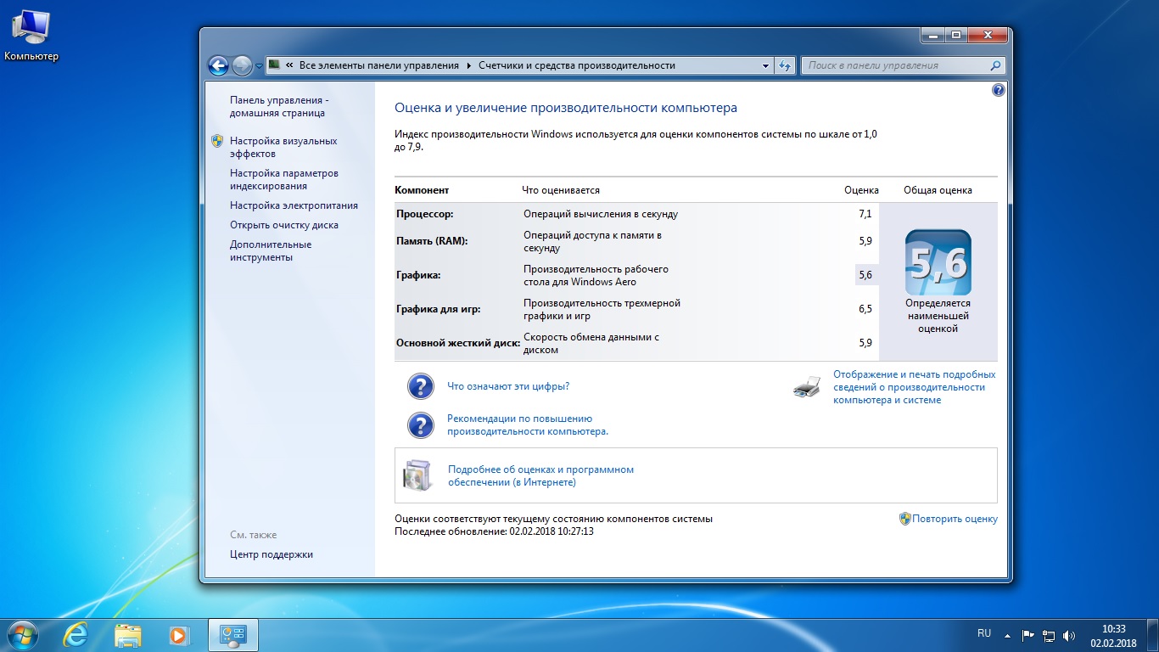Open Internet Explorer from the taskbar
Screen dimensions: 1159x652
click(x=76, y=634)
